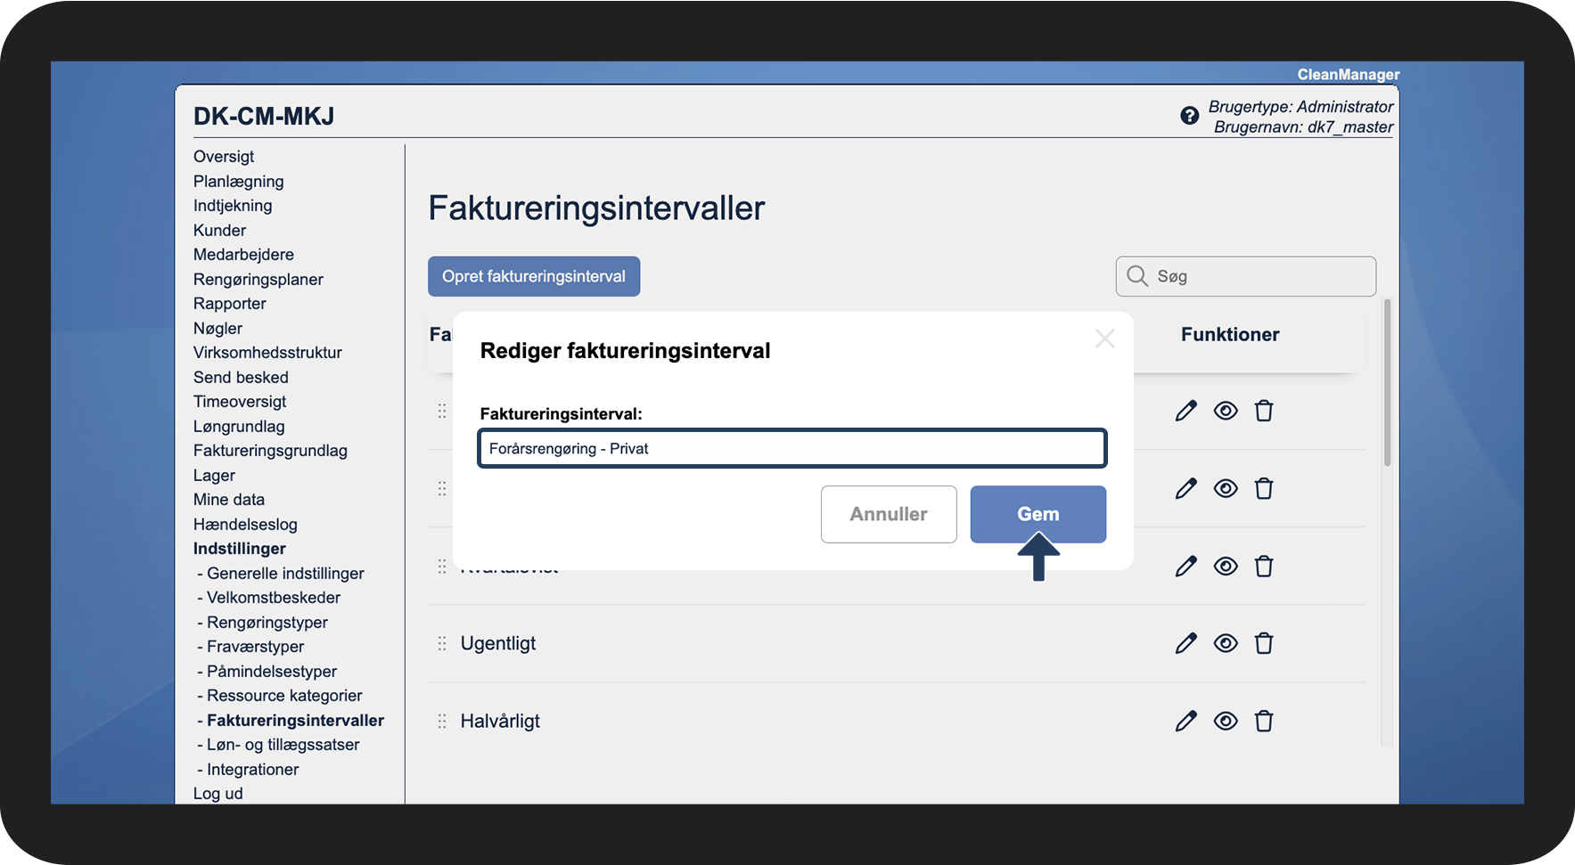Click the vertical list scrollbar
The image size is (1575, 865).
[1387, 382]
